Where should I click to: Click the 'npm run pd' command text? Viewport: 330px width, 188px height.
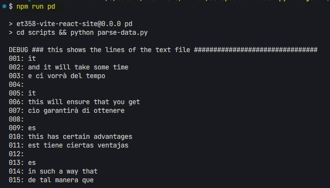point(36,7)
